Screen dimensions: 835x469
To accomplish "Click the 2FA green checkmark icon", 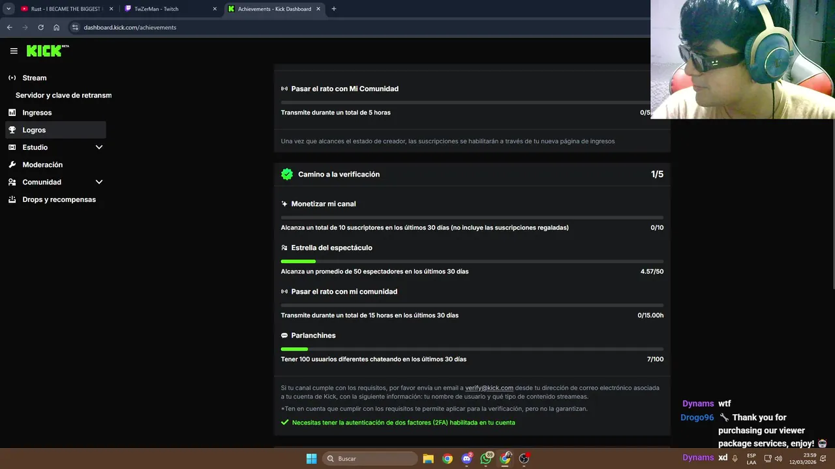I will (x=284, y=422).
